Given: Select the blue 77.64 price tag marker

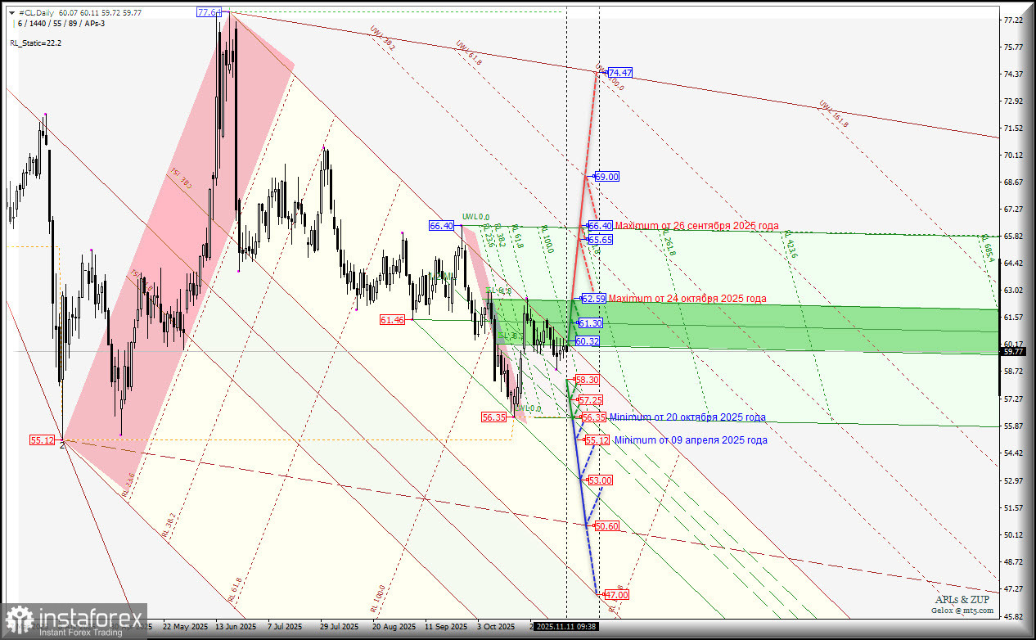Looking at the screenshot, I should tap(208, 12).
